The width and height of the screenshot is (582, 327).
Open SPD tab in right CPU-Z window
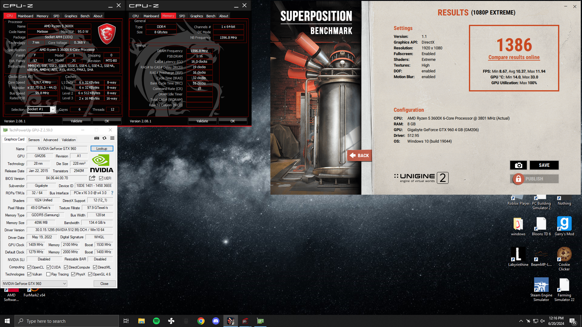pos(182,16)
